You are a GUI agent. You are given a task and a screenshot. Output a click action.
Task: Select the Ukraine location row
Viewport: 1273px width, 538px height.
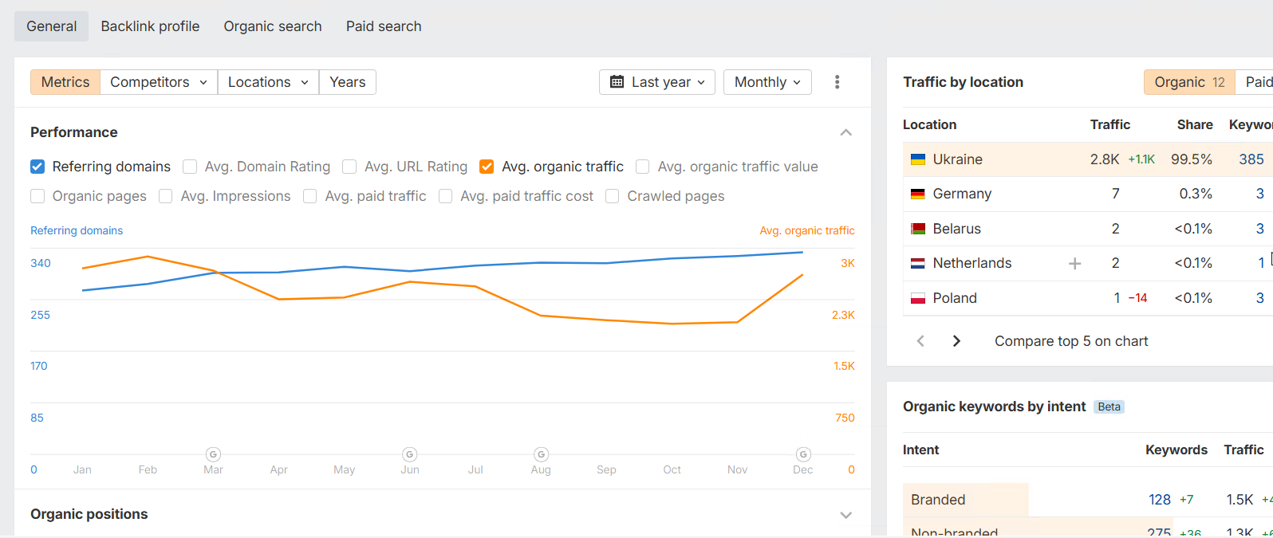point(997,159)
